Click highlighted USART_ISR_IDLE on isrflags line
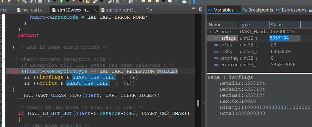 [93, 77]
